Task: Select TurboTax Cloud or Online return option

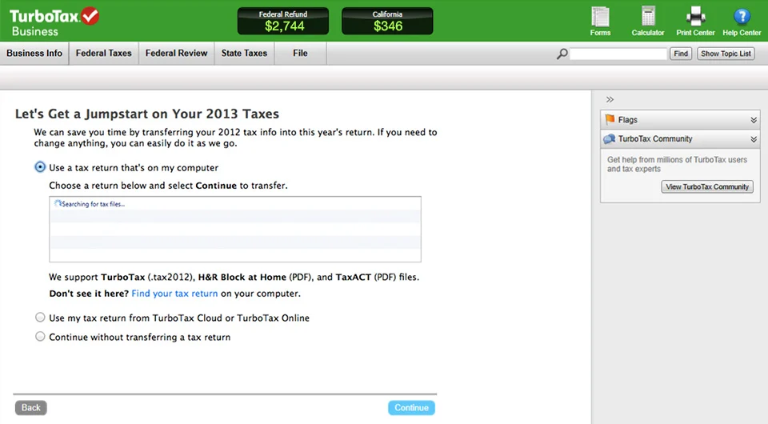Action: tap(40, 318)
